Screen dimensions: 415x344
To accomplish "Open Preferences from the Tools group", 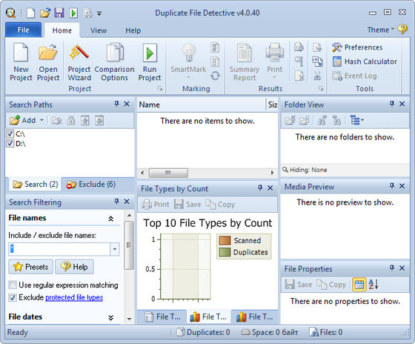I will 357,47.
